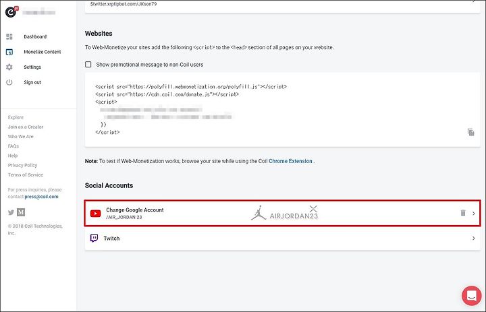
Task: Copy the script code with the copy icon
Action: coord(471,132)
